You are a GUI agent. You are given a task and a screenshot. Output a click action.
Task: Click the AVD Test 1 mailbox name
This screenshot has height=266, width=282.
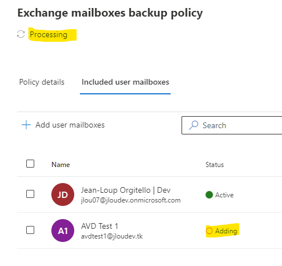pyautogui.click(x=99, y=226)
